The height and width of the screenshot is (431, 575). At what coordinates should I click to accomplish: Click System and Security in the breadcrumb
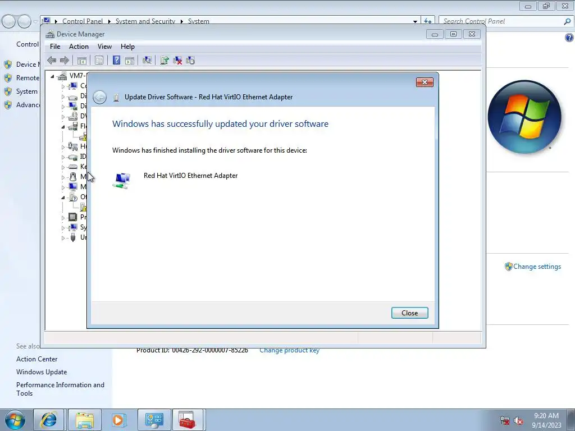145,21
